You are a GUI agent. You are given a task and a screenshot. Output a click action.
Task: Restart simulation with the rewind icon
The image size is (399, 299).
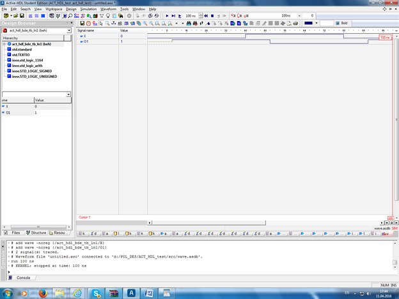(206, 16)
